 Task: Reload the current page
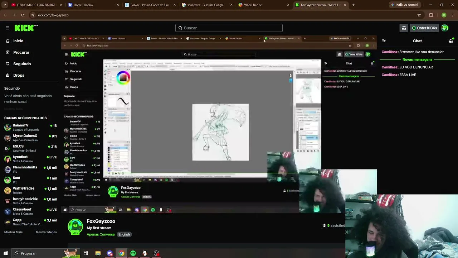23,15
